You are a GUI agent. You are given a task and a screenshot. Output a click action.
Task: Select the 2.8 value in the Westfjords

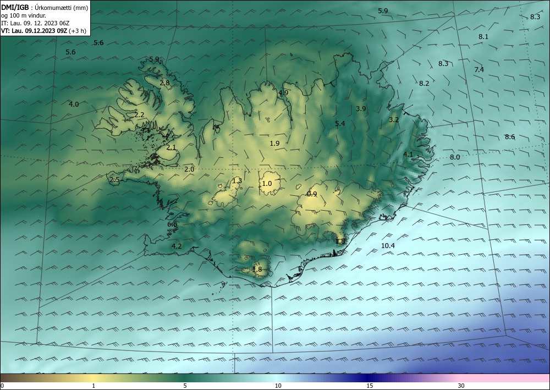pyautogui.click(x=164, y=83)
